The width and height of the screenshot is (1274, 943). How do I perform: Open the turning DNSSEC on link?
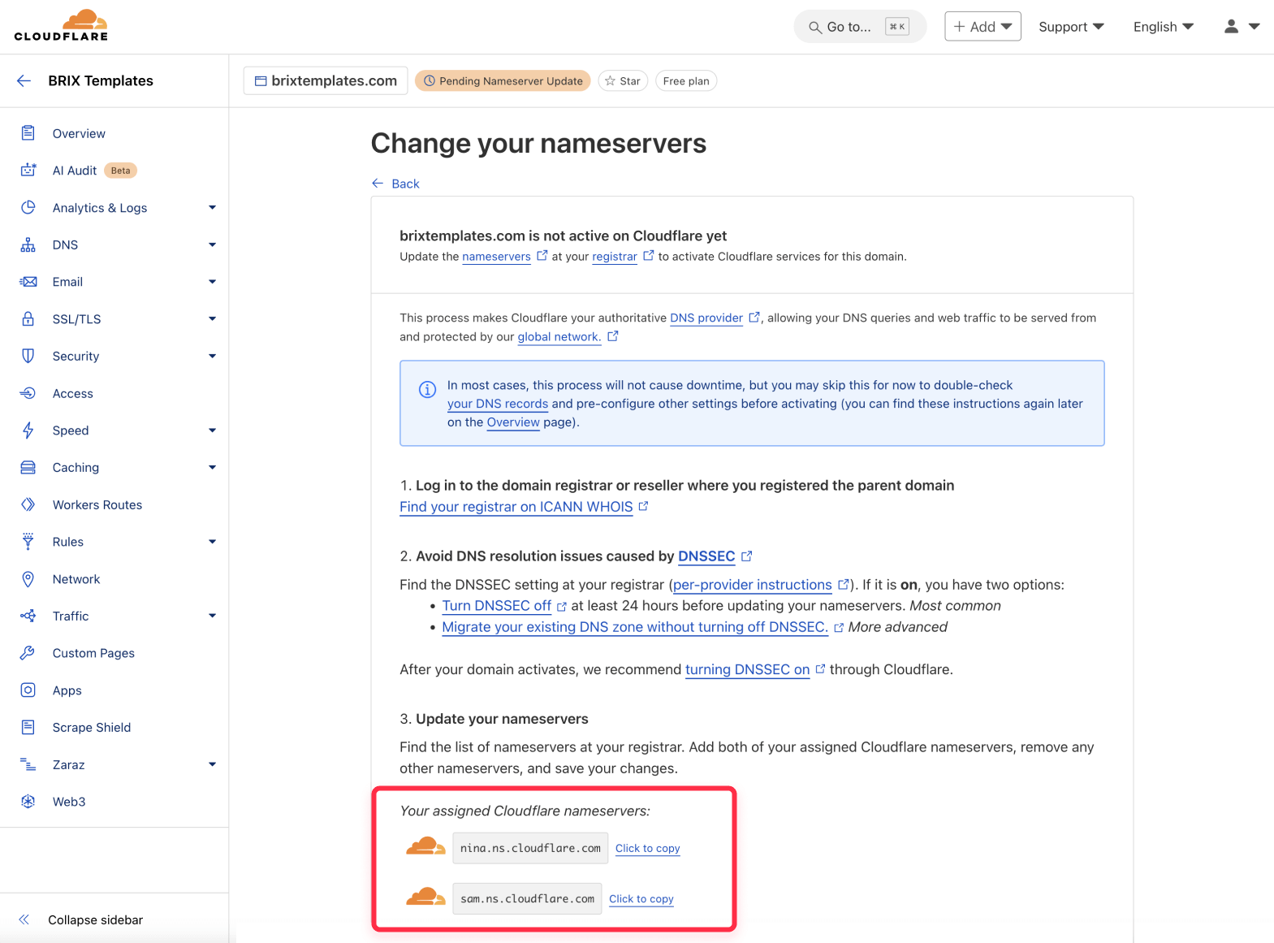pos(747,669)
